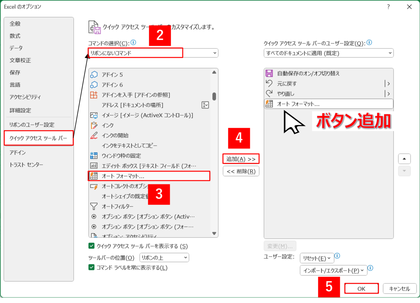
Task: Click the command list scroll down arrow
Action: pos(214,233)
